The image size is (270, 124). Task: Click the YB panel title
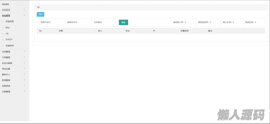point(38,7)
